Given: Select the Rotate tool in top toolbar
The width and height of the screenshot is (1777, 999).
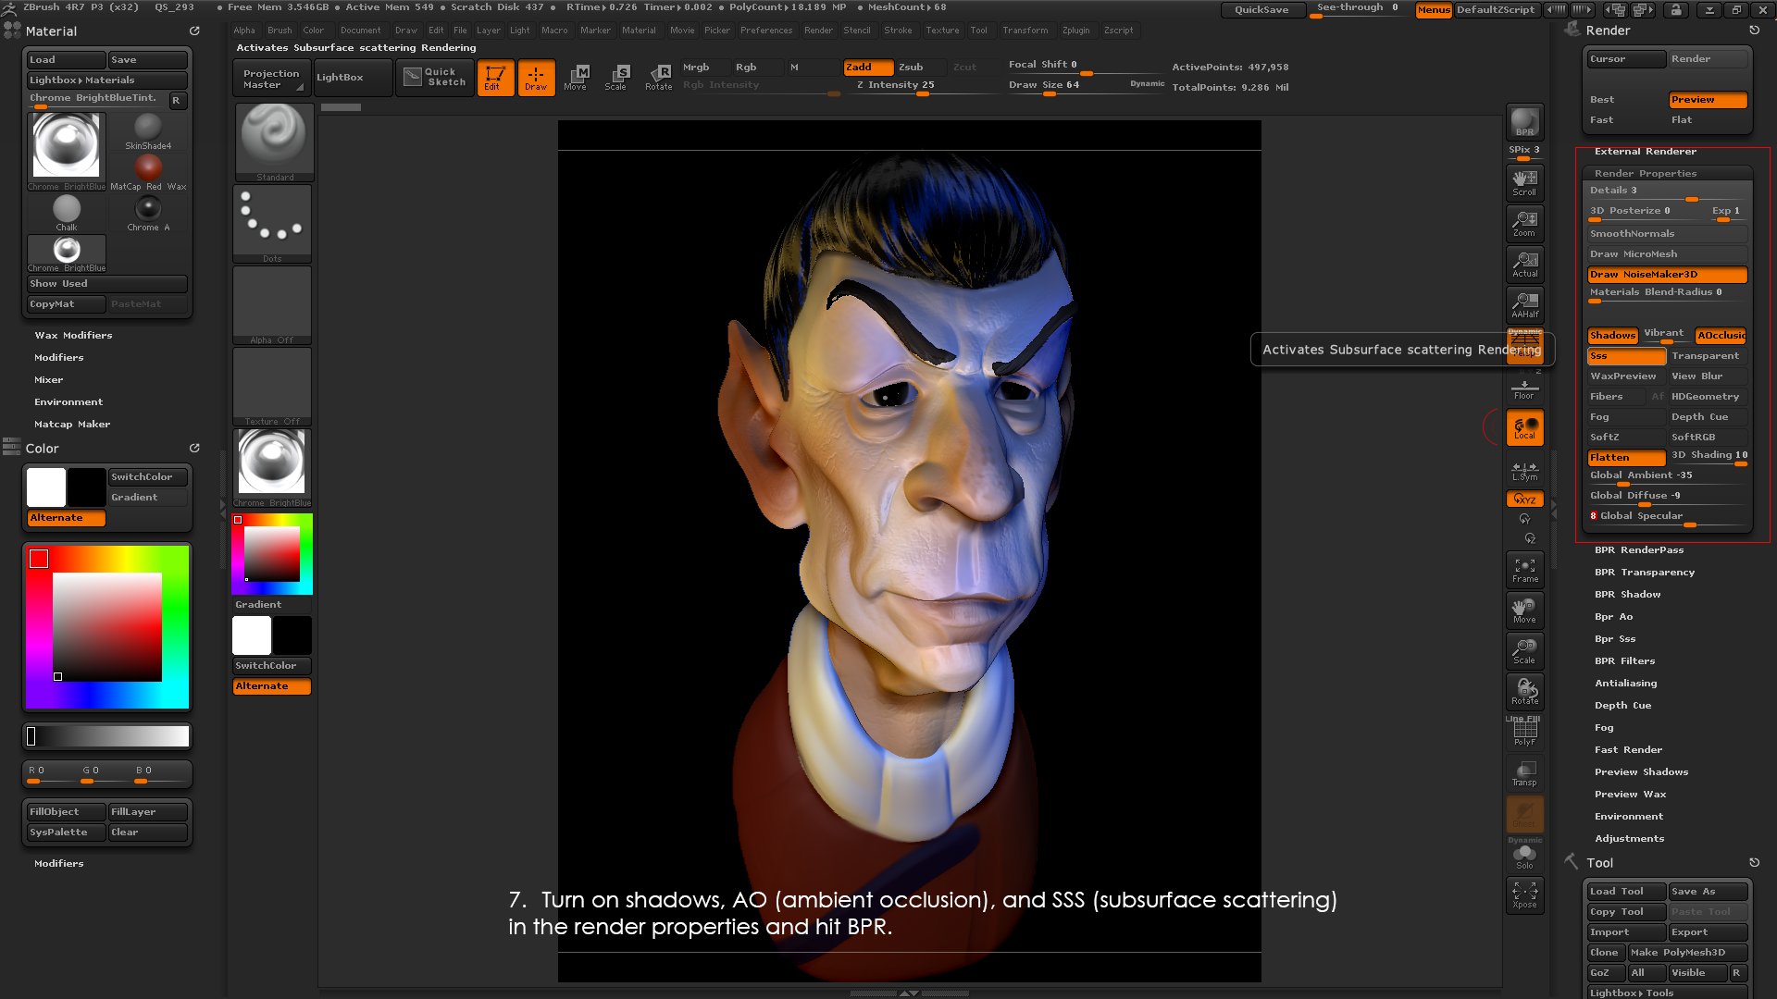Looking at the screenshot, I should [x=658, y=77].
